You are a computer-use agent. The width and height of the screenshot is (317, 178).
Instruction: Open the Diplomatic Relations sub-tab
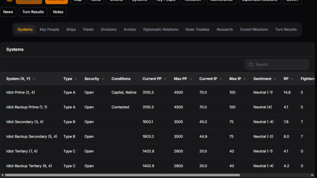pos(160,30)
